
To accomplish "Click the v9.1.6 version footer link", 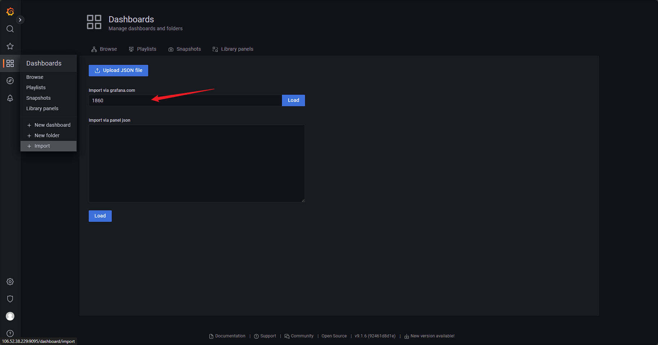I will (x=375, y=336).
